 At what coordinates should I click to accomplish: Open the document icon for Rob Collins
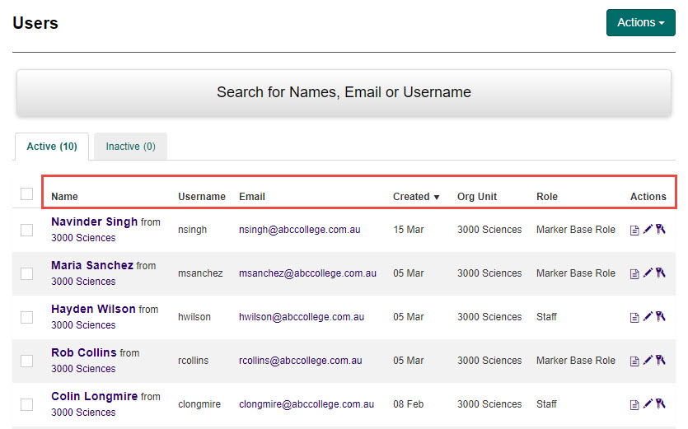634,361
